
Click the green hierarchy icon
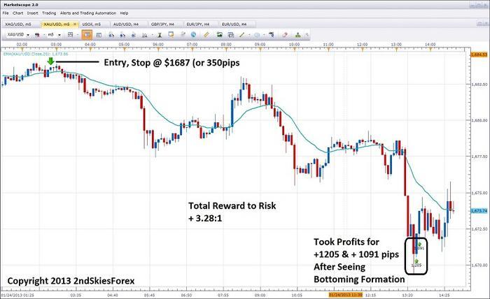click(x=297, y=35)
